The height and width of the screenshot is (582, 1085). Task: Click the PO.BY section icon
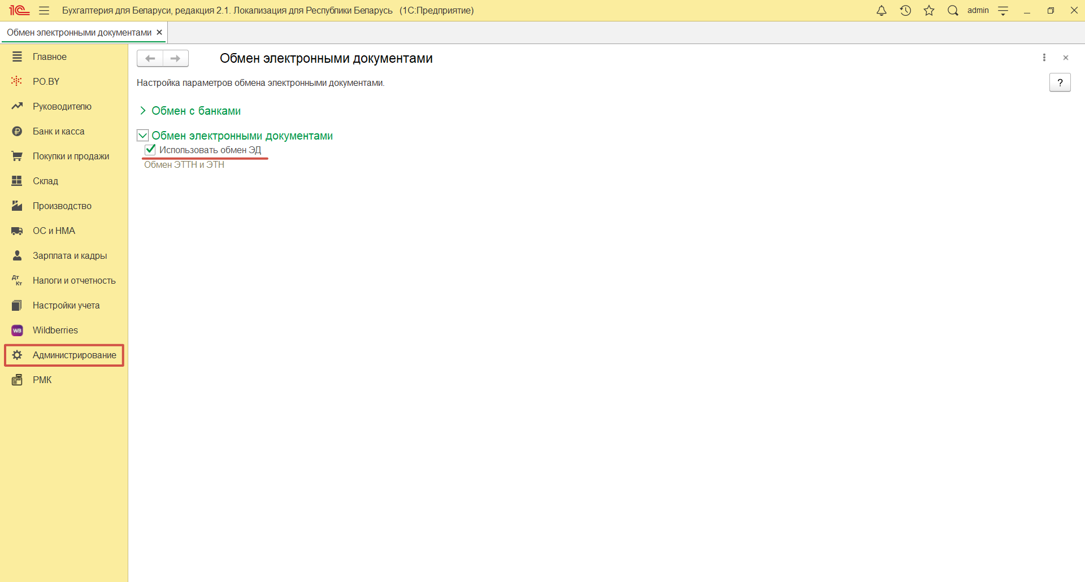coord(17,81)
